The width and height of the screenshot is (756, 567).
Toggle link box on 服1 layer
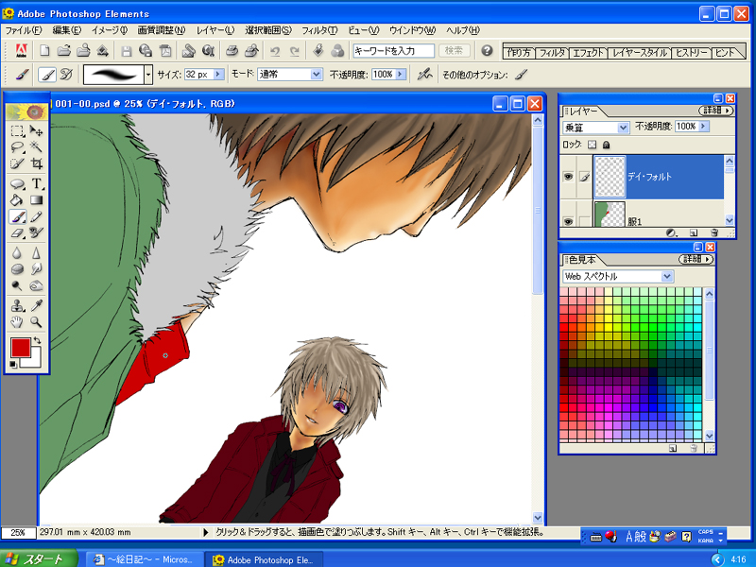[x=584, y=221]
